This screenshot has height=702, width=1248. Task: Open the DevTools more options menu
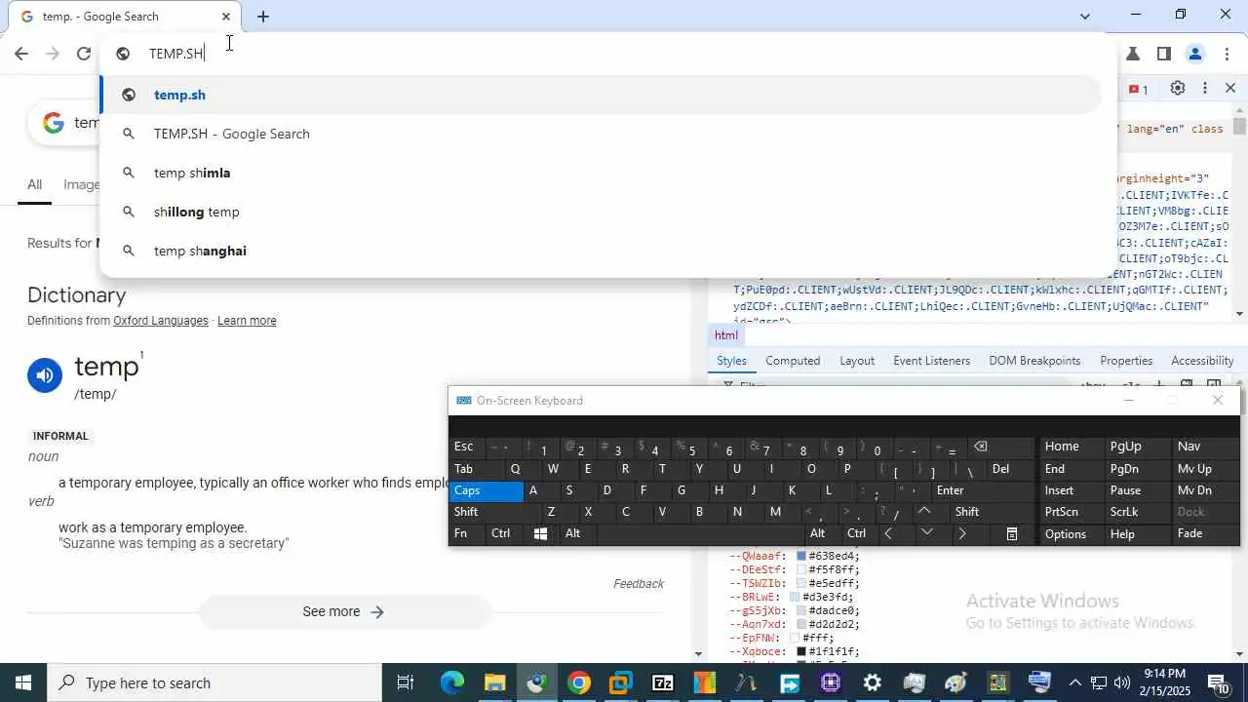pyautogui.click(x=1204, y=88)
